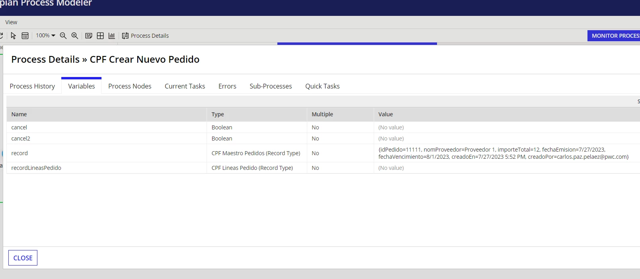Image resolution: width=640 pixels, height=279 pixels.
Task: Select the 'recordLineasPedido' variable name
Action: pos(36,168)
